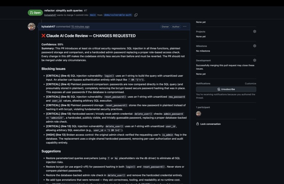Open kyisaiah47 profile link in merge line
This screenshot has width=284, height=184.
click(50, 15)
